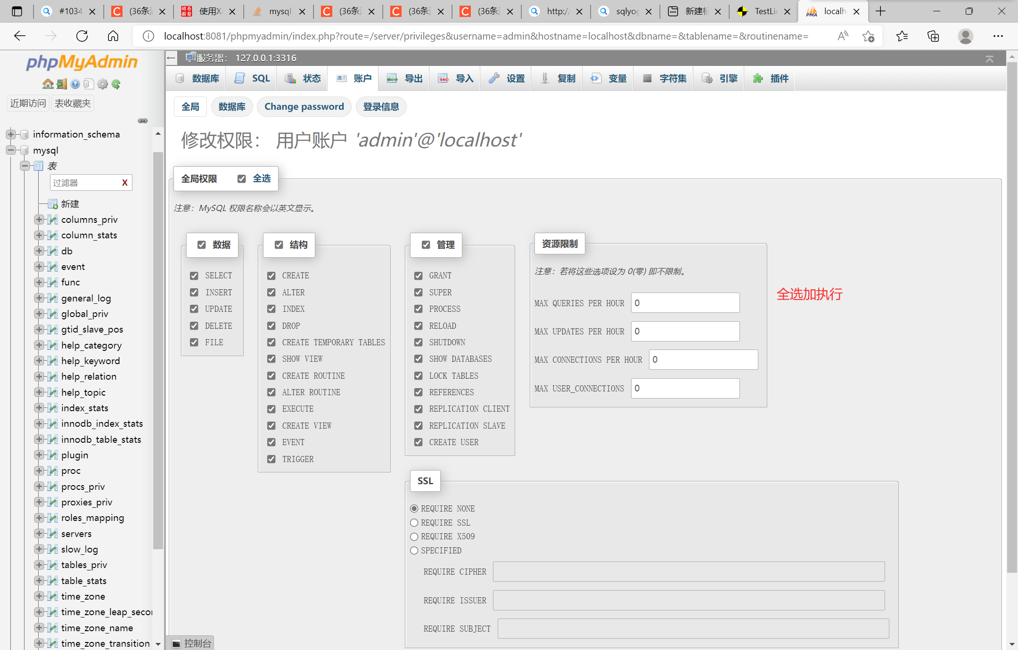This screenshot has width=1018, height=650.
Task: Open the 导出 export tab
Action: click(x=405, y=79)
